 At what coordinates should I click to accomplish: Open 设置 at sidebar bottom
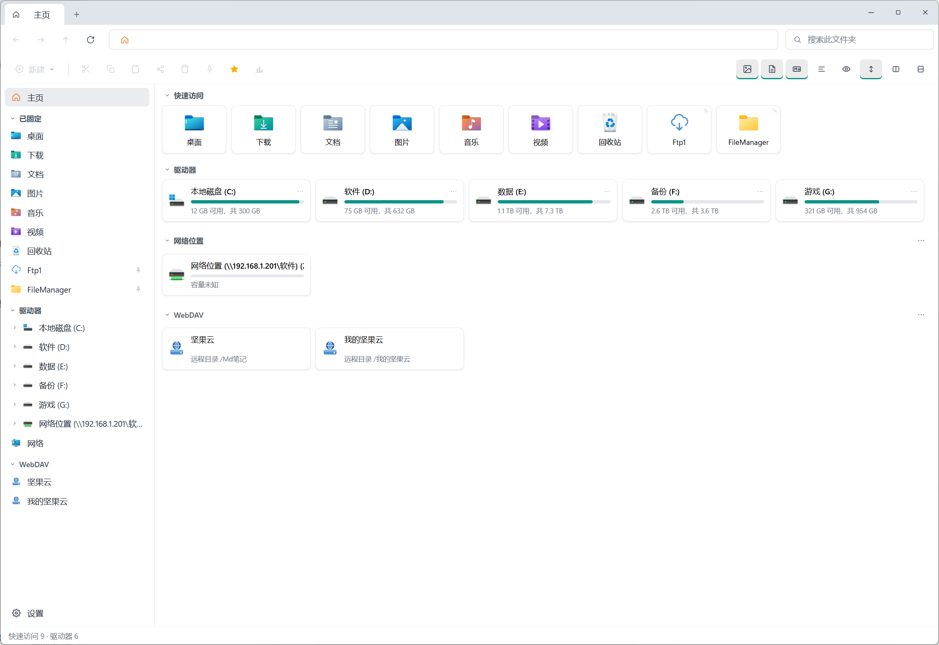77,613
